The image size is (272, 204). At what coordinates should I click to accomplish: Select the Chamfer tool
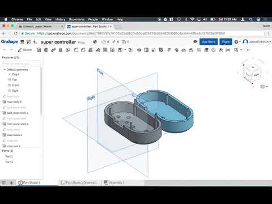tap(83, 50)
